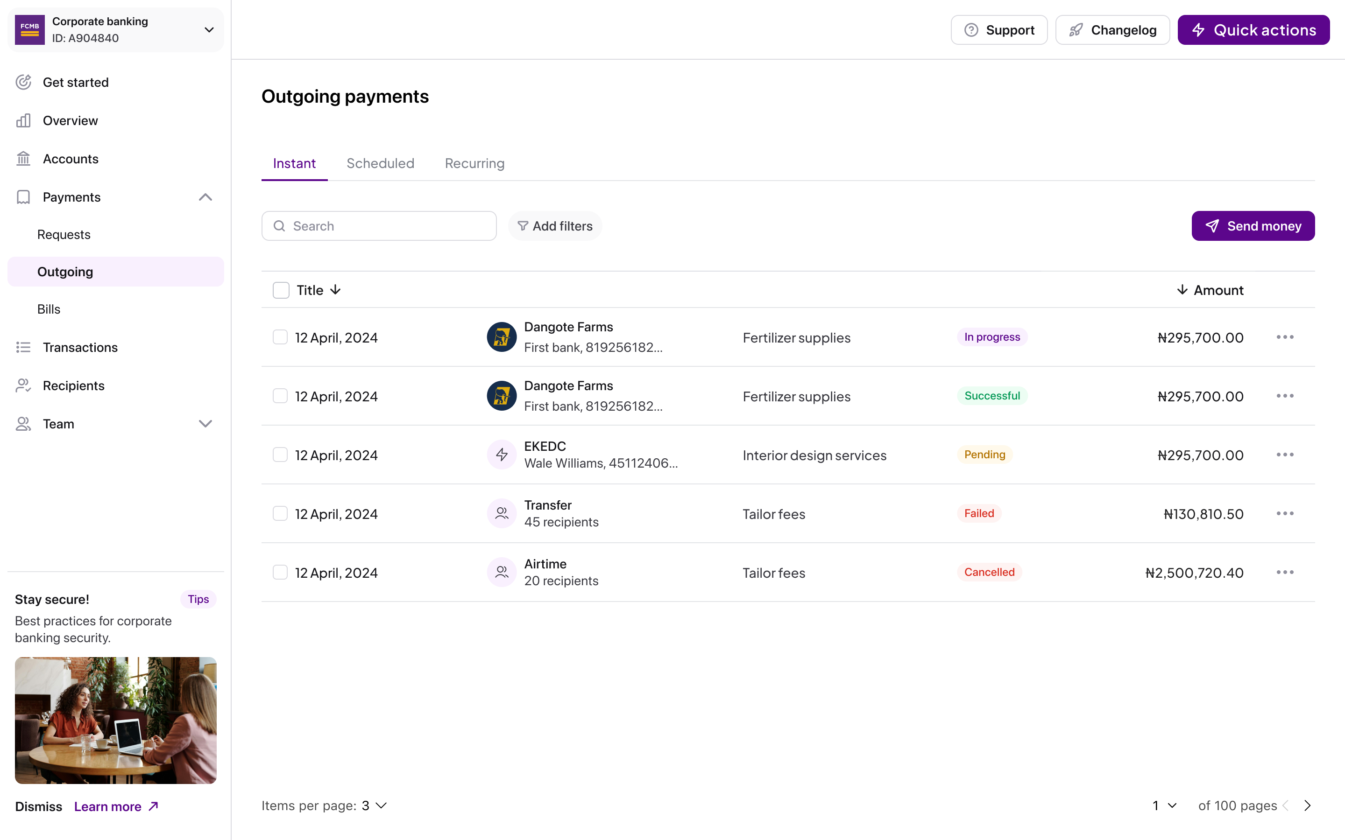Follow the Learn more link
Viewport: 1345px width, 840px height.
pyautogui.click(x=116, y=807)
